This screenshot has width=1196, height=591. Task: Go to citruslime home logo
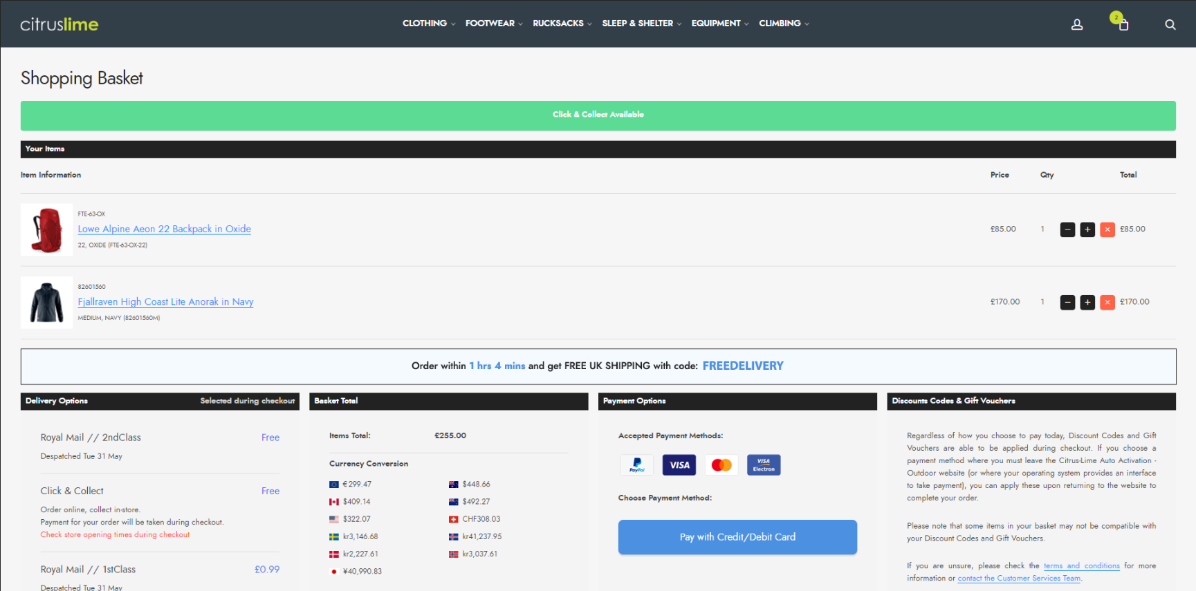pos(59,24)
